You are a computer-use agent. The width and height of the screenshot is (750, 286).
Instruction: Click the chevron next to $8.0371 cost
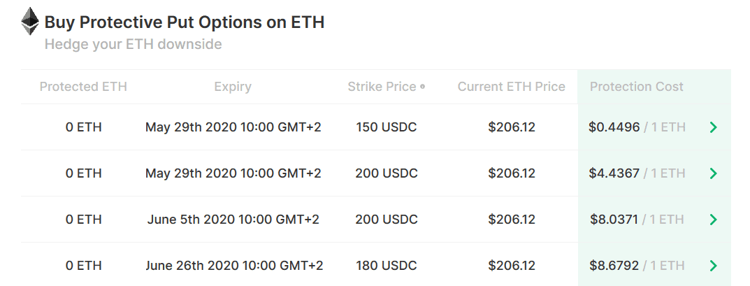[x=713, y=220]
